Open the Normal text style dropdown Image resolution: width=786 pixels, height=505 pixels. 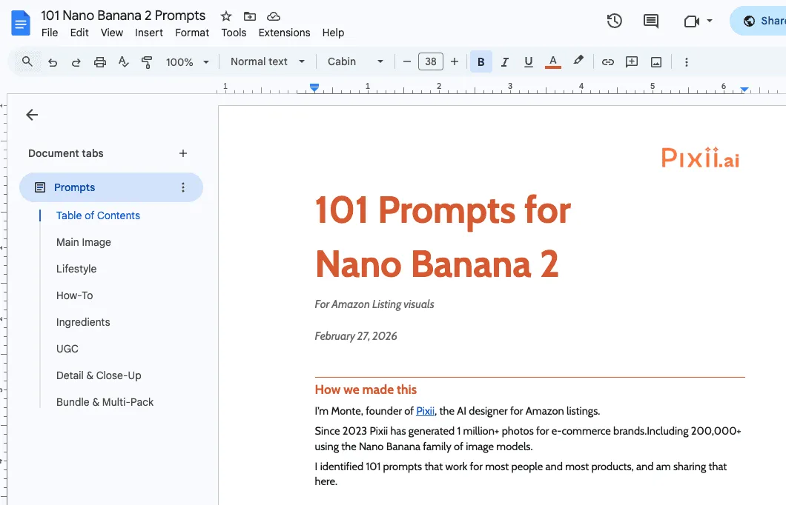tap(265, 61)
